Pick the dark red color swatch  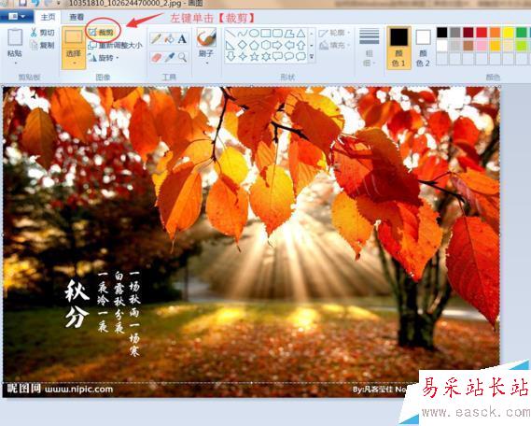468,33
